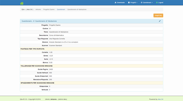Click the Corretta value 1,00
Screen dimensions: 183x101
(x=51, y=52)
